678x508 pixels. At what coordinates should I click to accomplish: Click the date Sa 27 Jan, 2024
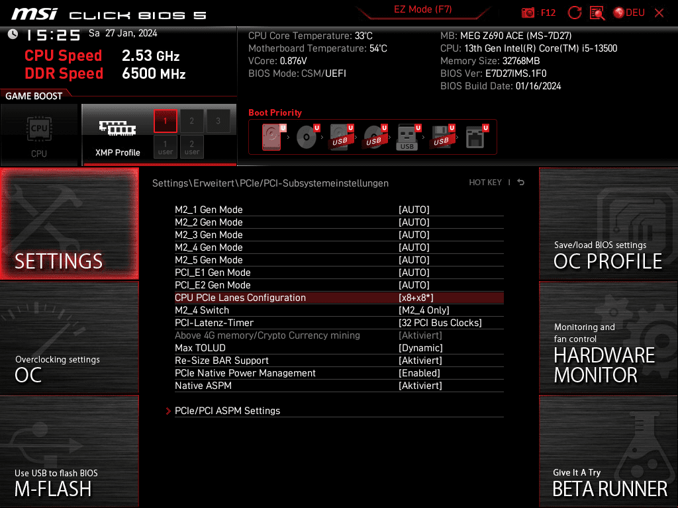(122, 33)
